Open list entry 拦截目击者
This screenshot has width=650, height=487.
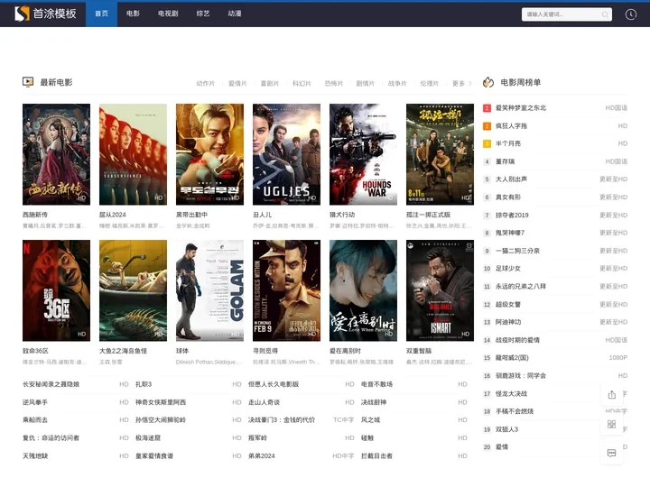pos(376,456)
